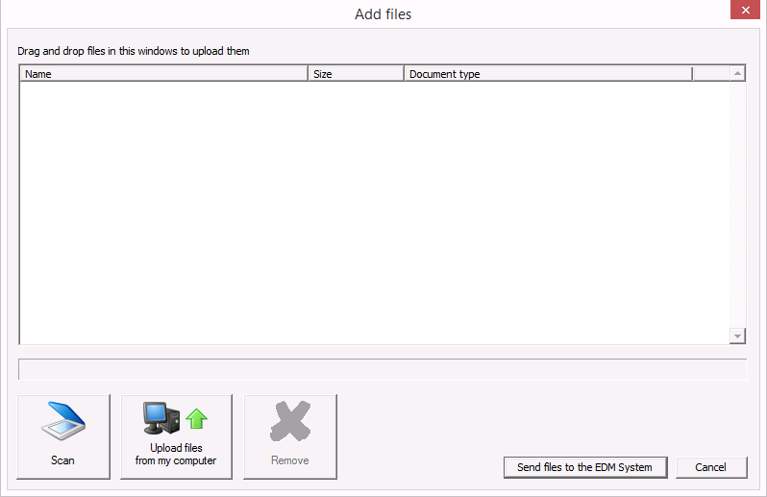
Task: Cancel the Add files dialog
Action: click(711, 467)
